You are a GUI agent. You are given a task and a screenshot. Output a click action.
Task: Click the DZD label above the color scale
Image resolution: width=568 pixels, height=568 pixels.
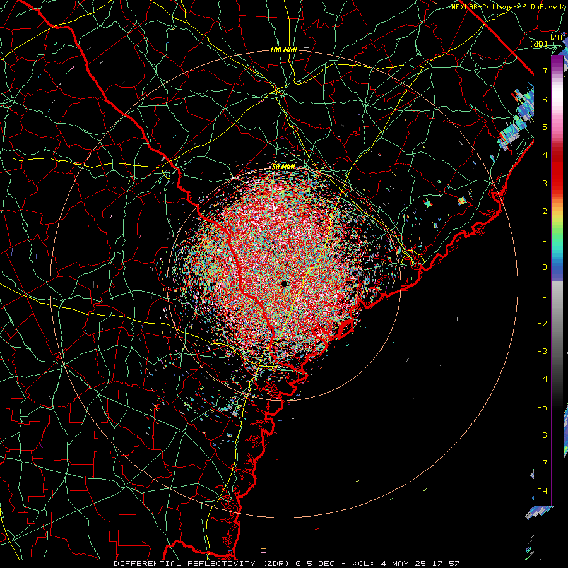[554, 38]
